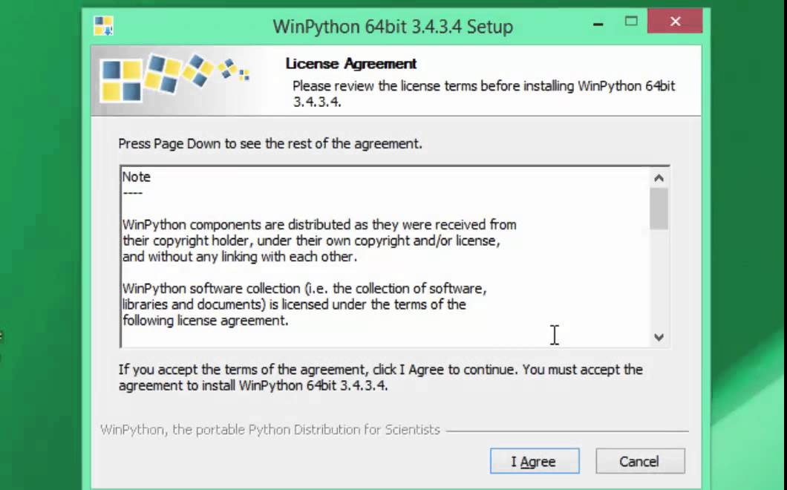Click the "License Agreement" heading

(x=351, y=64)
